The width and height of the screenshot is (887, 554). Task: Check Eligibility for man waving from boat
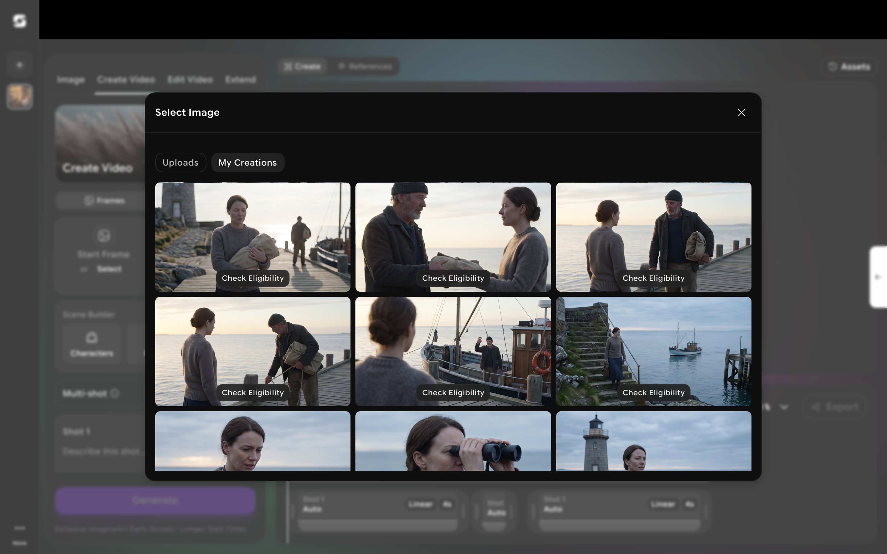coord(453,392)
